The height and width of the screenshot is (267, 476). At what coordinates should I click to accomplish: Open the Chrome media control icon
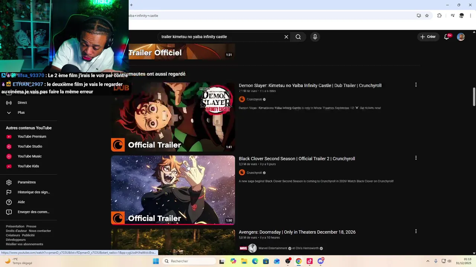pos(453,16)
